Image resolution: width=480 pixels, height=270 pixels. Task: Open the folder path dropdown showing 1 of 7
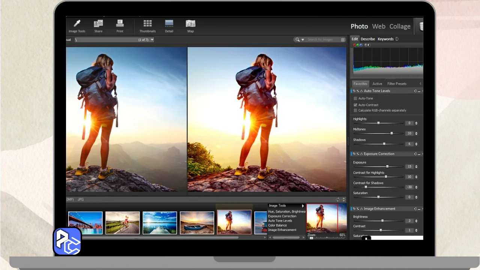tap(152, 40)
